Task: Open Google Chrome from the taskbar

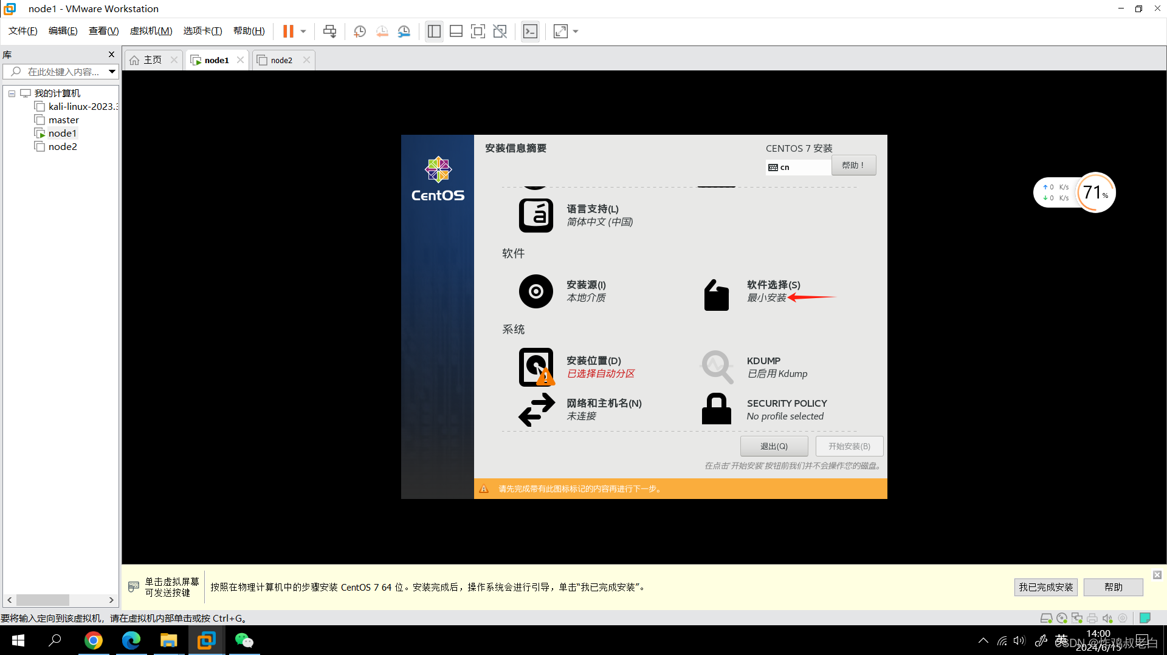Action: [x=93, y=640]
